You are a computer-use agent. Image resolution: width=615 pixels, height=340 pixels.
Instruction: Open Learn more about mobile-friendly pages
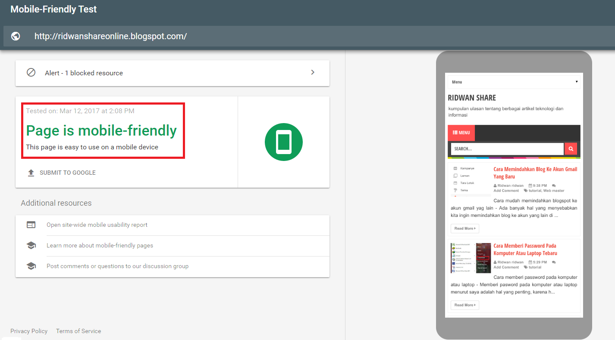[100, 245]
